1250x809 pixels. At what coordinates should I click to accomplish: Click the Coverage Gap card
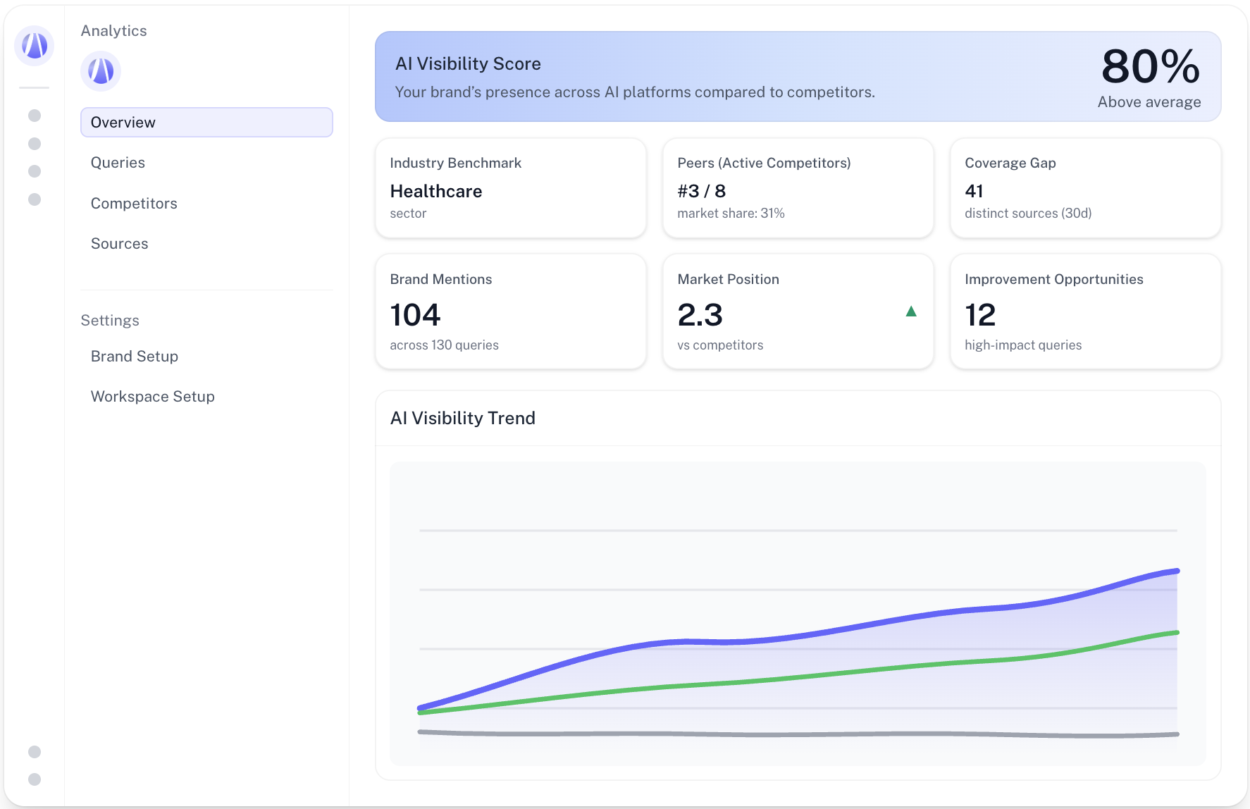pyautogui.click(x=1085, y=188)
